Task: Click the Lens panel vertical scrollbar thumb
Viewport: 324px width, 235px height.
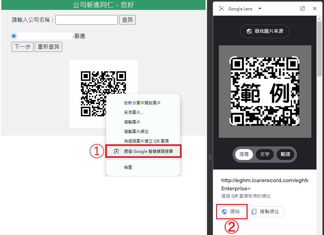Action: tap(319, 48)
